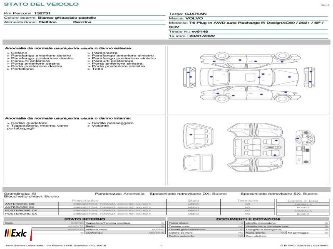
Task: Select the lower side-view car diagram
Action: click(251, 94)
